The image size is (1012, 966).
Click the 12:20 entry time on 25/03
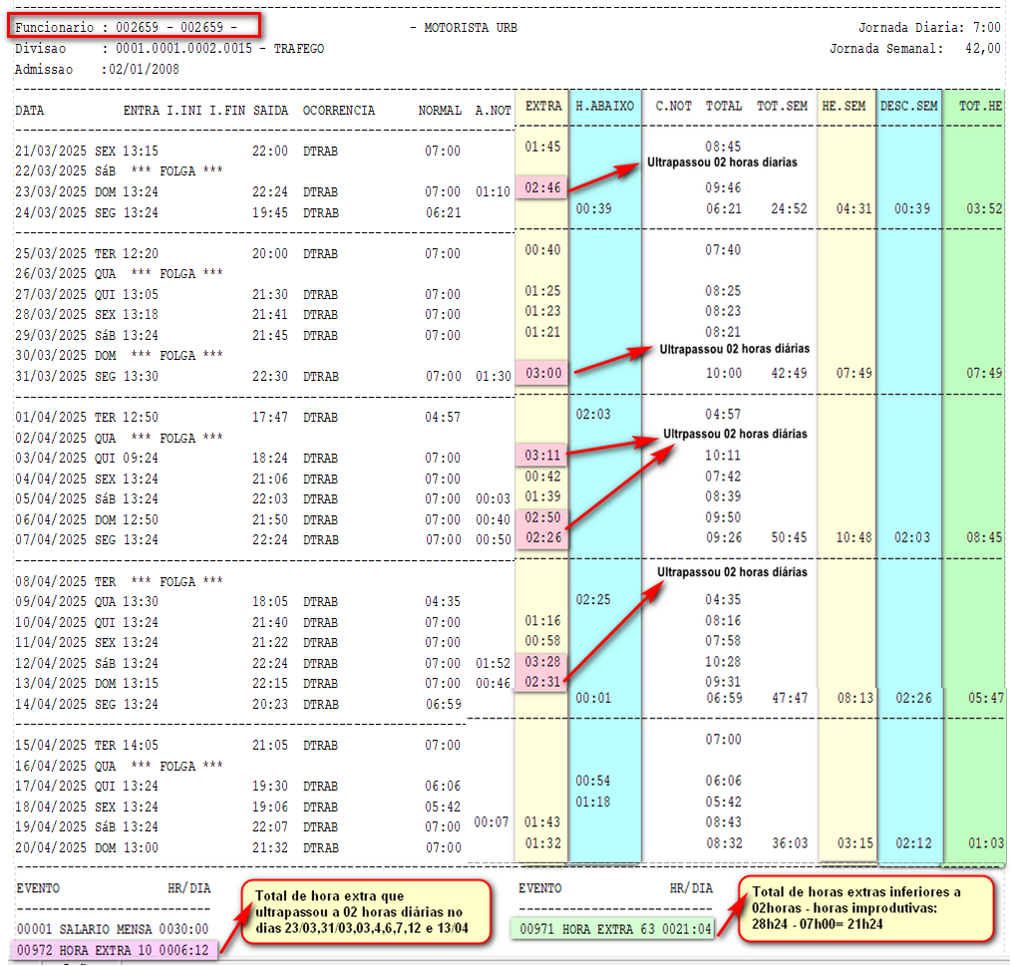coord(141,253)
